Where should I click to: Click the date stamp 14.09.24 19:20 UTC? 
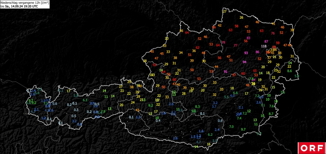[21, 6]
